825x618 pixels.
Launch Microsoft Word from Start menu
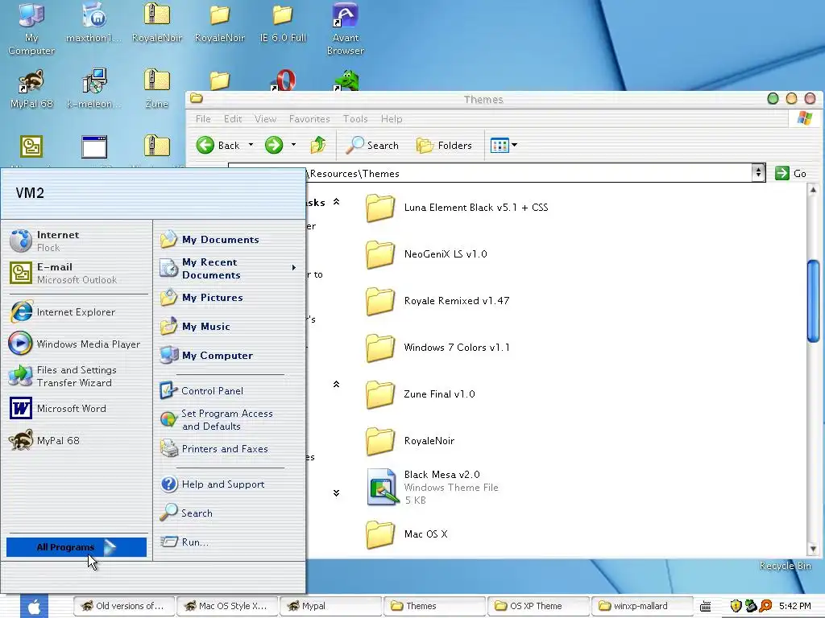pos(77,408)
